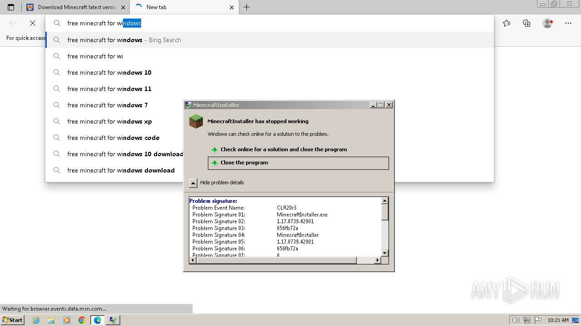Open the Favorites star icon
Screen dimensions: 581x326
click(507, 23)
